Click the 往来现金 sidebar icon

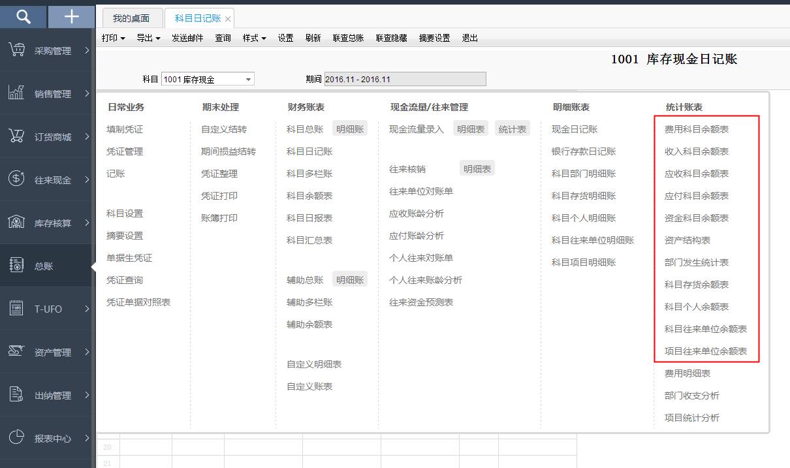point(47,179)
